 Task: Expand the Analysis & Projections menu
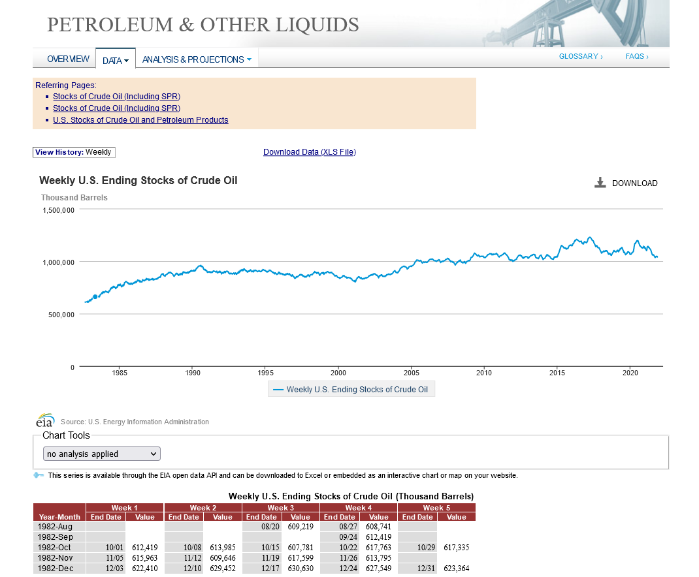pyautogui.click(x=197, y=59)
